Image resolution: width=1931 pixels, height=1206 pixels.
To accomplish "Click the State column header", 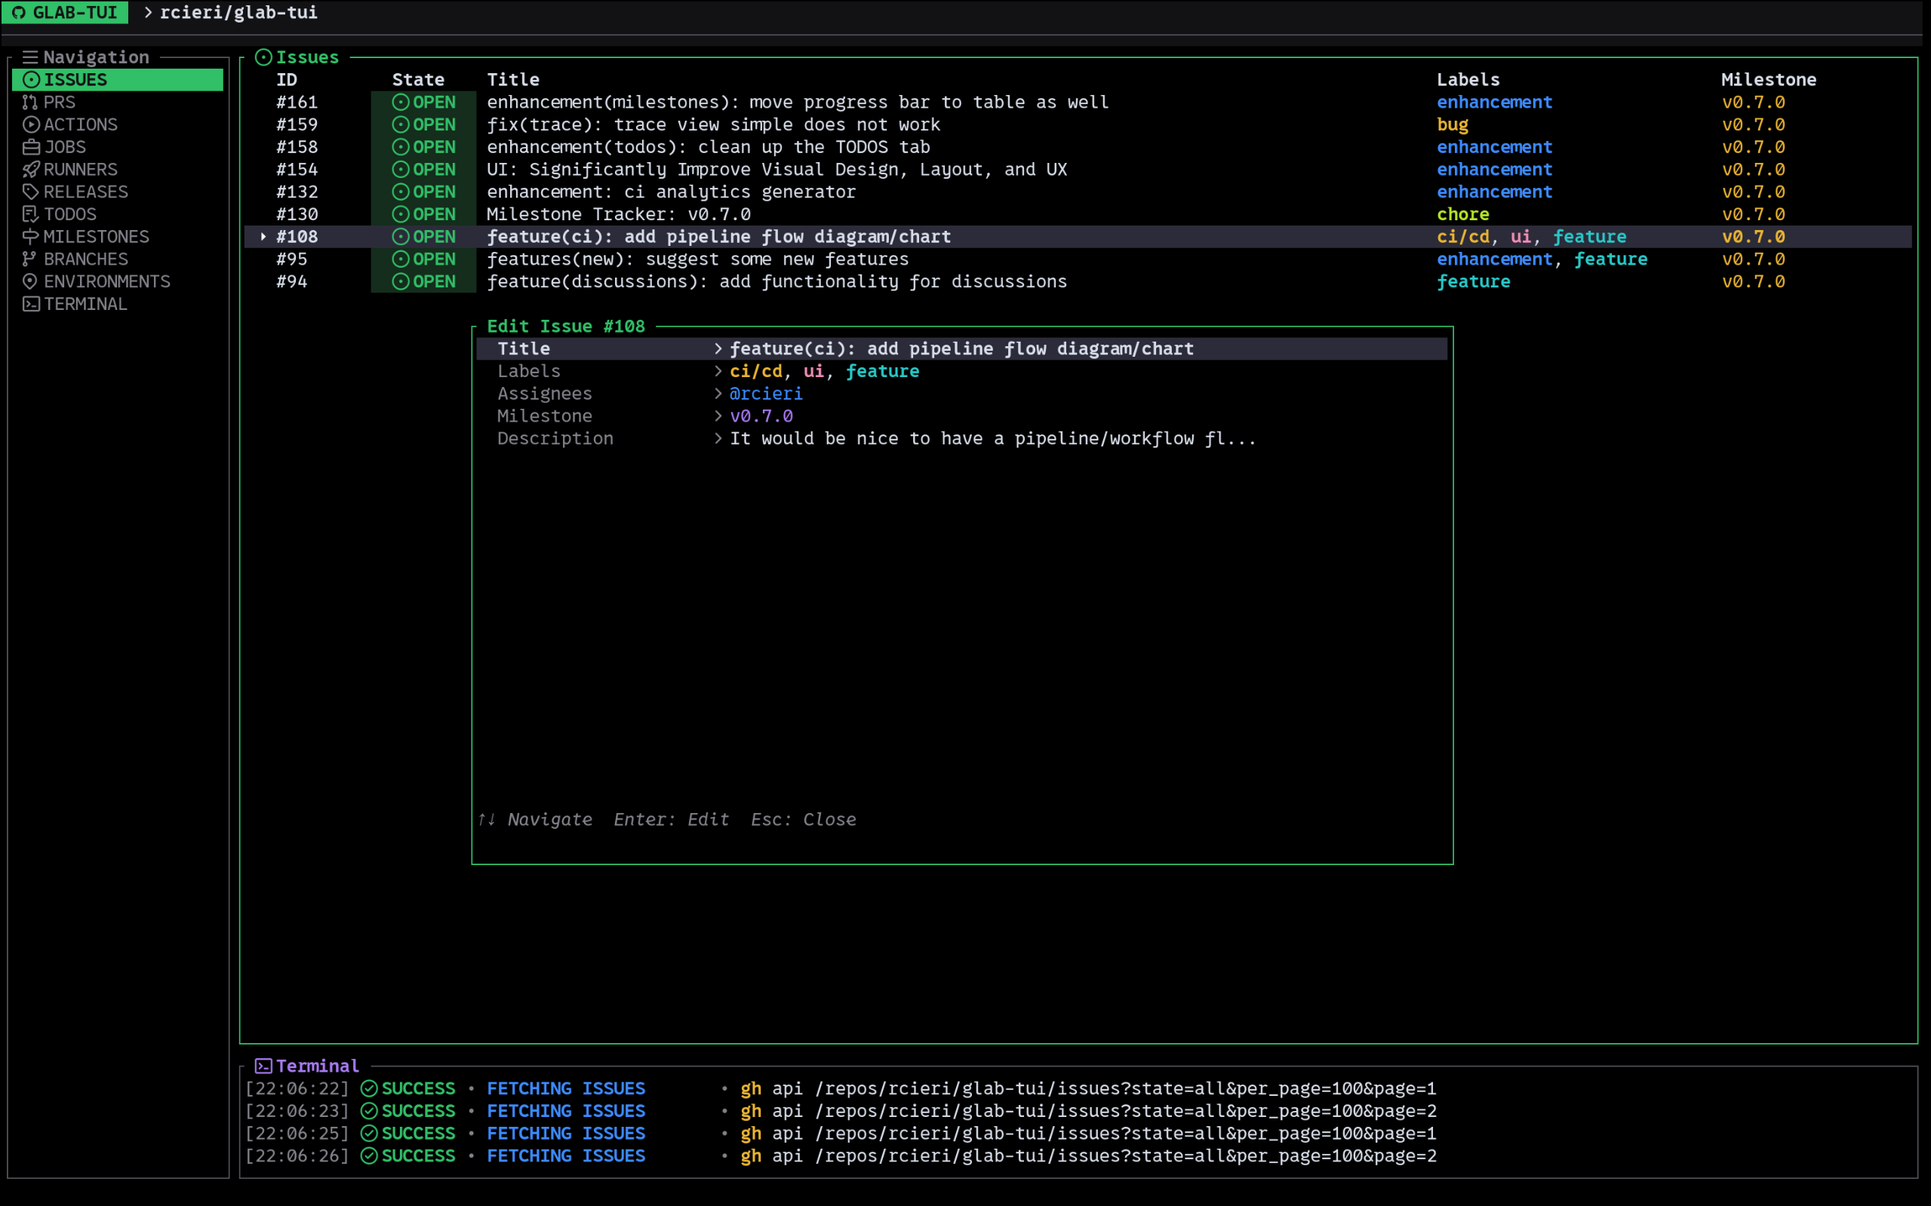I will point(418,80).
